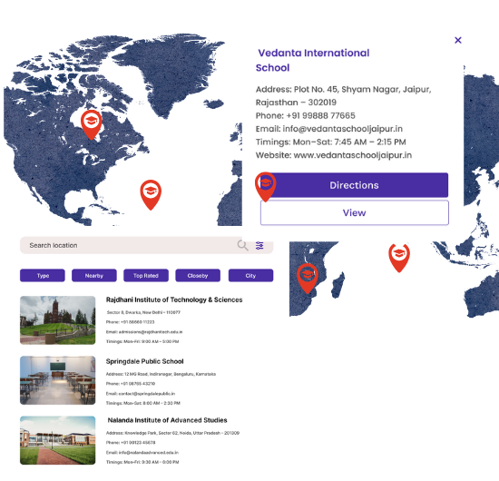Click Springdale's Mon-Sat timings line
This screenshot has width=499, height=481.
(142, 403)
